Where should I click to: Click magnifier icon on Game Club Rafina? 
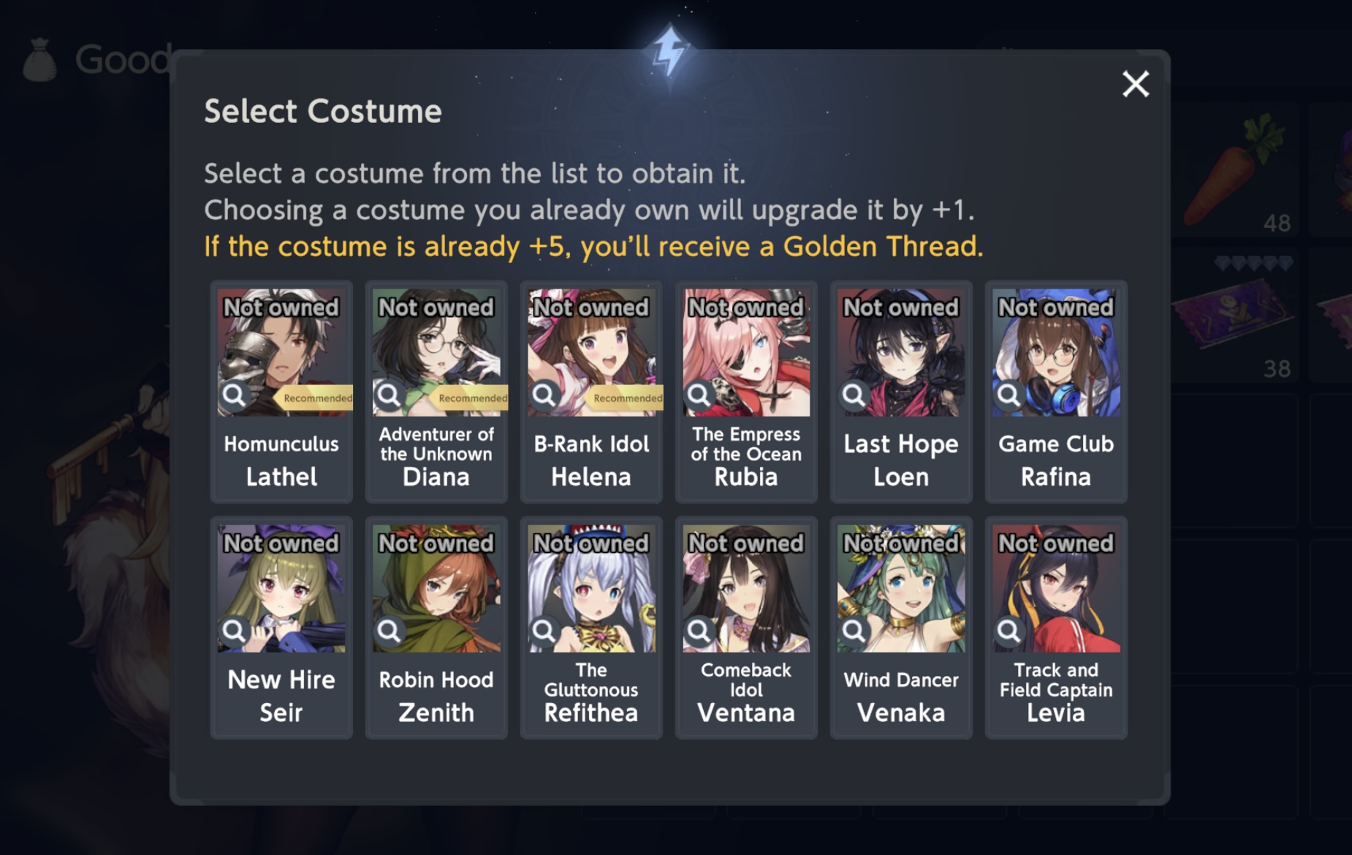(1009, 395)
